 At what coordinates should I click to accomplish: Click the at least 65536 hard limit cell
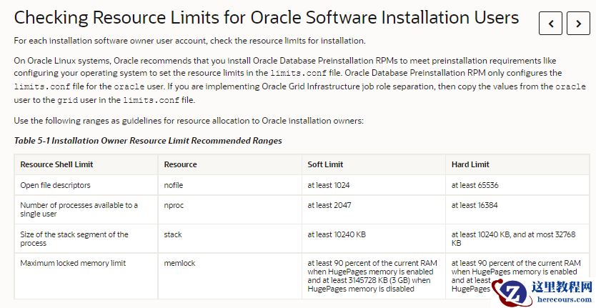[x=475, y=185]
